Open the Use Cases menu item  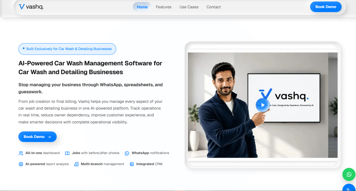click(189, 7)
